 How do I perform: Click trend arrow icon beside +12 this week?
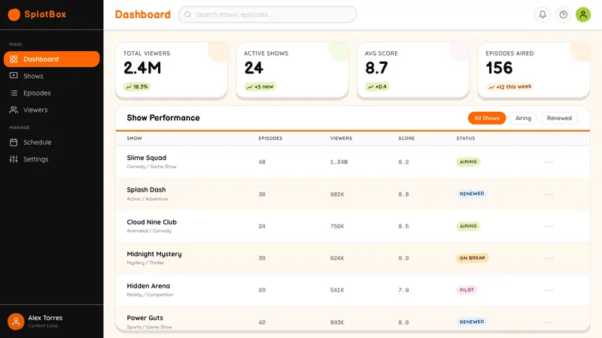(x=491, y=87)
